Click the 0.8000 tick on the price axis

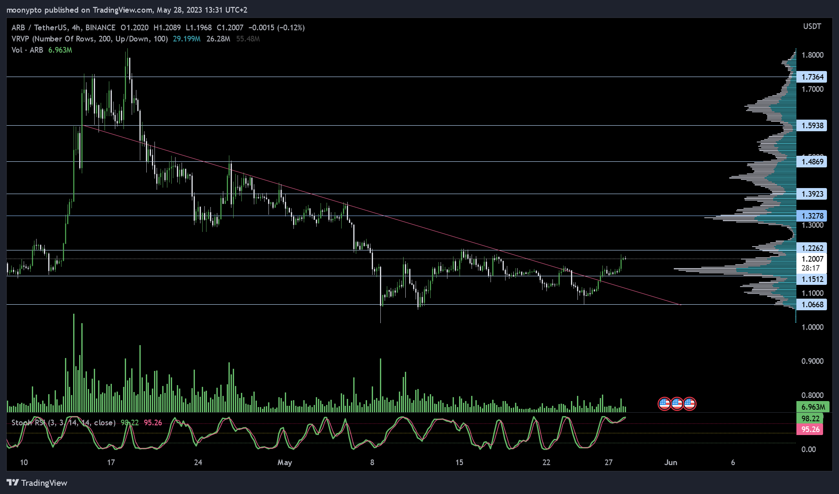click(812, 395)
